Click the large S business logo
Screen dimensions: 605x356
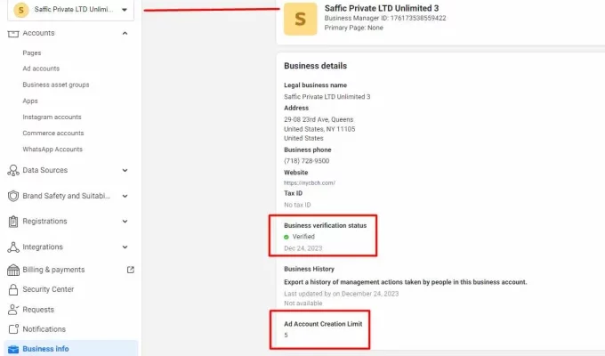pyautogui.click(x=300, y=19)
